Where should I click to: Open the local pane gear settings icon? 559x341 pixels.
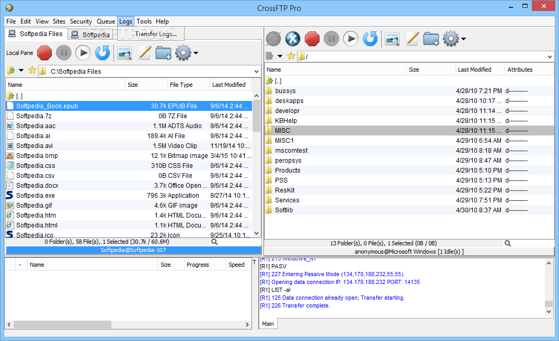(x=183, y=53)
